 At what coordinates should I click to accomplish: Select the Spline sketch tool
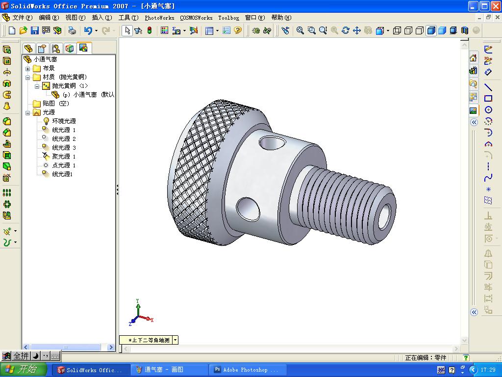[x=488, y=178]
